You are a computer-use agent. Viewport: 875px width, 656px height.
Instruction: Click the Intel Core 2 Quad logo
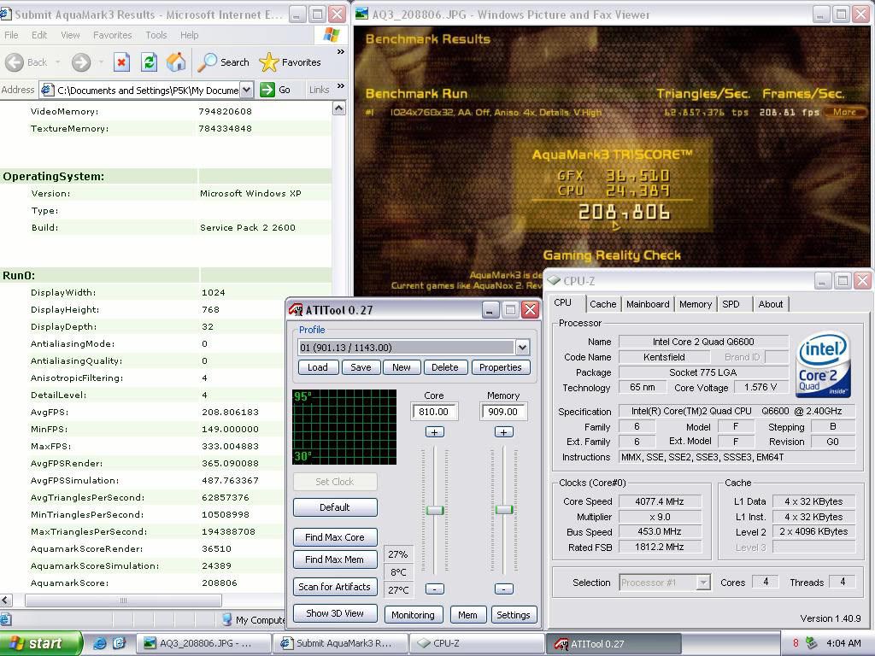click(823, 364)
